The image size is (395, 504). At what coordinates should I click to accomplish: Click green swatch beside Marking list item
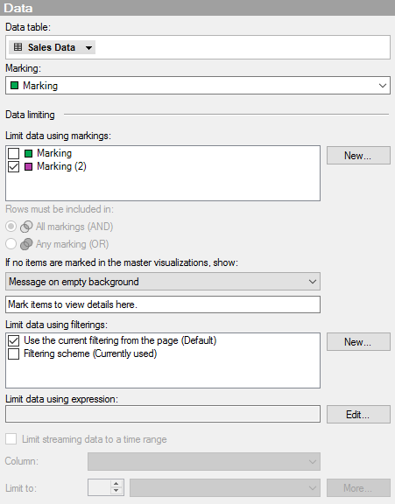coord(29,153)
